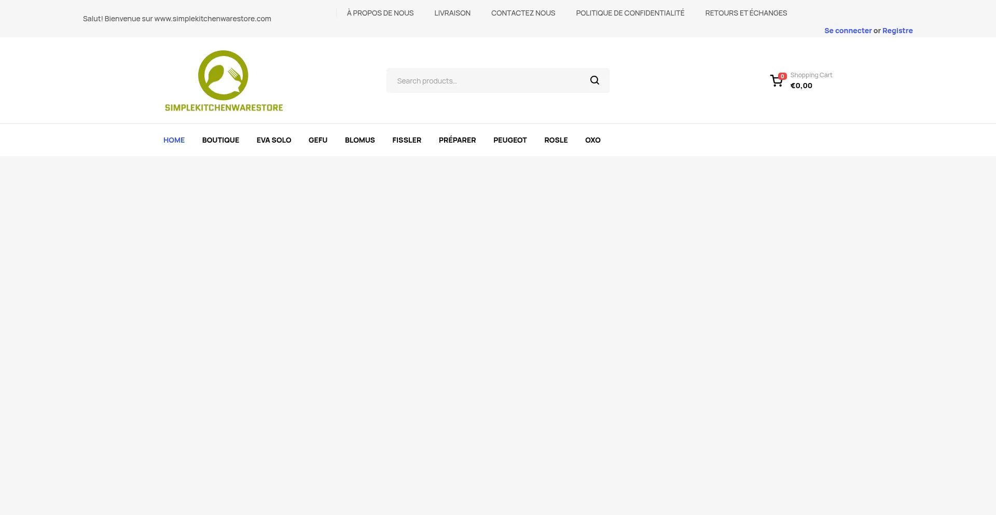Open the GEFU category
The height and width of the screenshot is (515, 996).
click(318, 140)
